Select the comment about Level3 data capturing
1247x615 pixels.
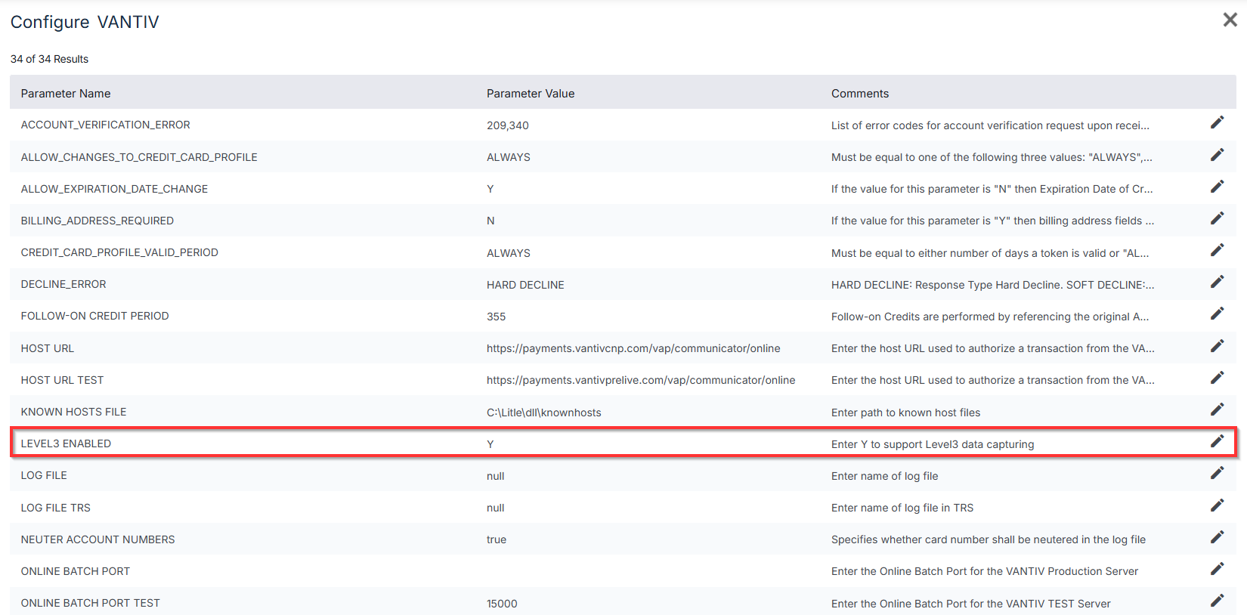click(933, 444)
